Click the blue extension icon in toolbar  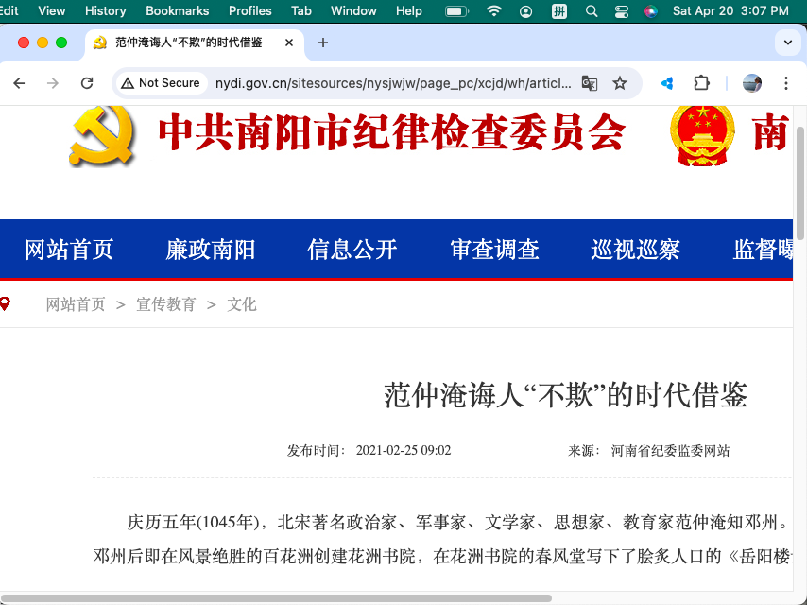click(667, 83)
